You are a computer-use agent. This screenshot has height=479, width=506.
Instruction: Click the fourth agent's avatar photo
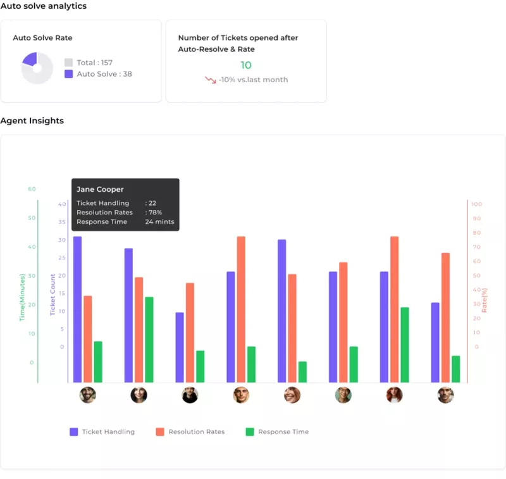(240, 395)
